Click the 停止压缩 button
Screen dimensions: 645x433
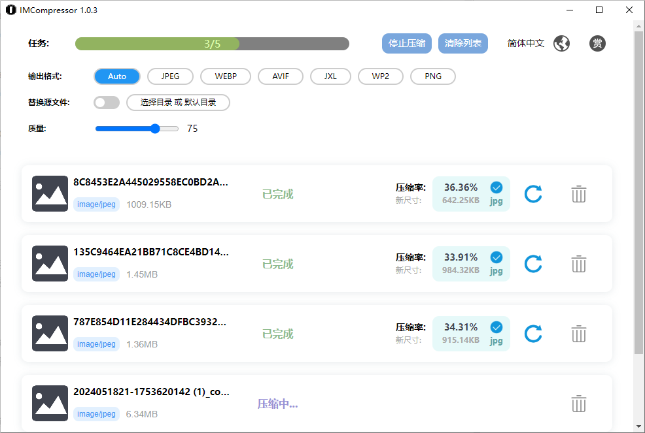click(x=407, y=44)
